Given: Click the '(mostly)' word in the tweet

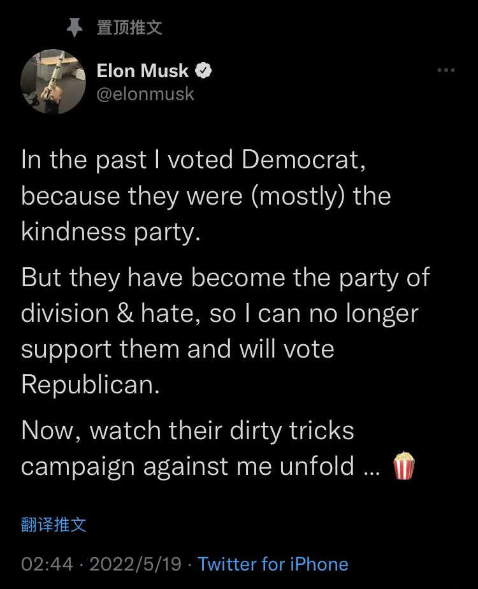Looking at the screenshot, I should [x=297, y=196].
